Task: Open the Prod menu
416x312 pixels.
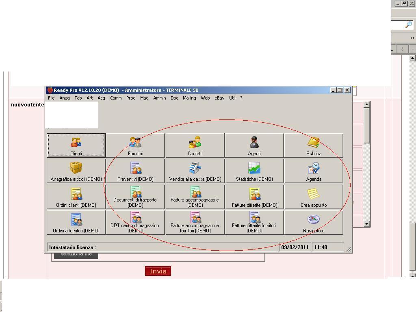Action: (131, 98)
